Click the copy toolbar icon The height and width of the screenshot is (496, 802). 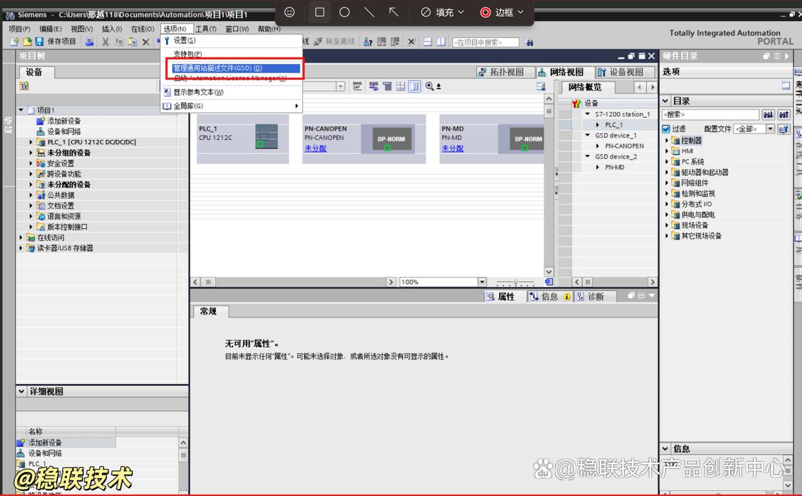pos(119,42)
